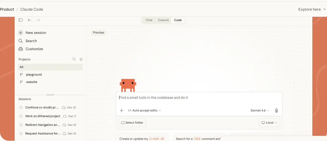The height and width of the screenshot is (141, 327).
Task: Go forward with the right arrow
Action: 38,20
